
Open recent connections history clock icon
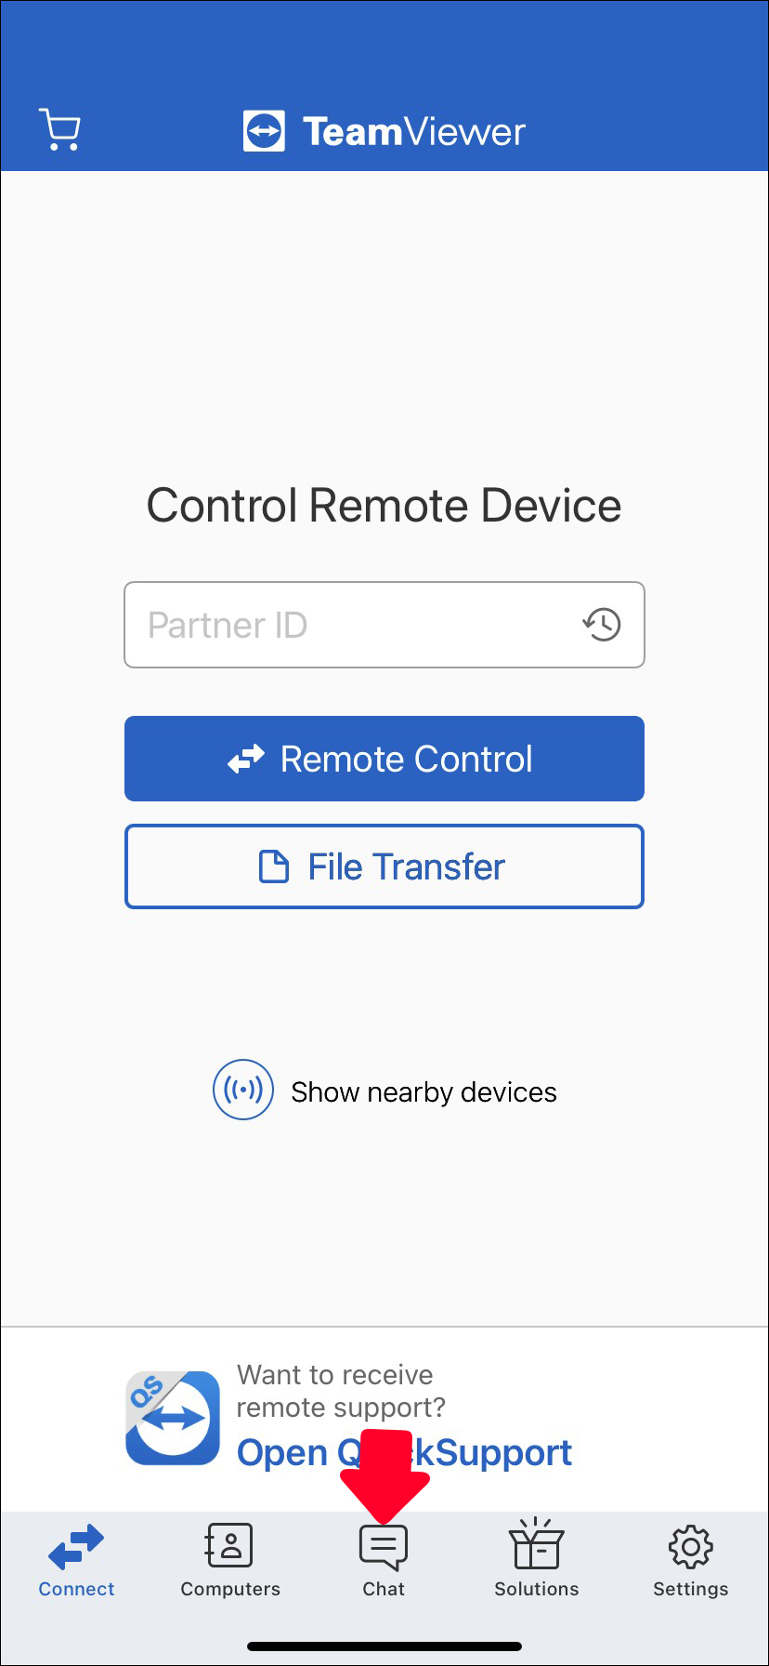602,624
